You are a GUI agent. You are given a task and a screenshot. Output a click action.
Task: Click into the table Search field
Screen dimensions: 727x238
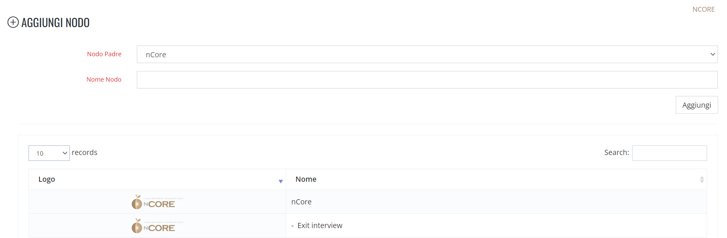coord(670,153)
